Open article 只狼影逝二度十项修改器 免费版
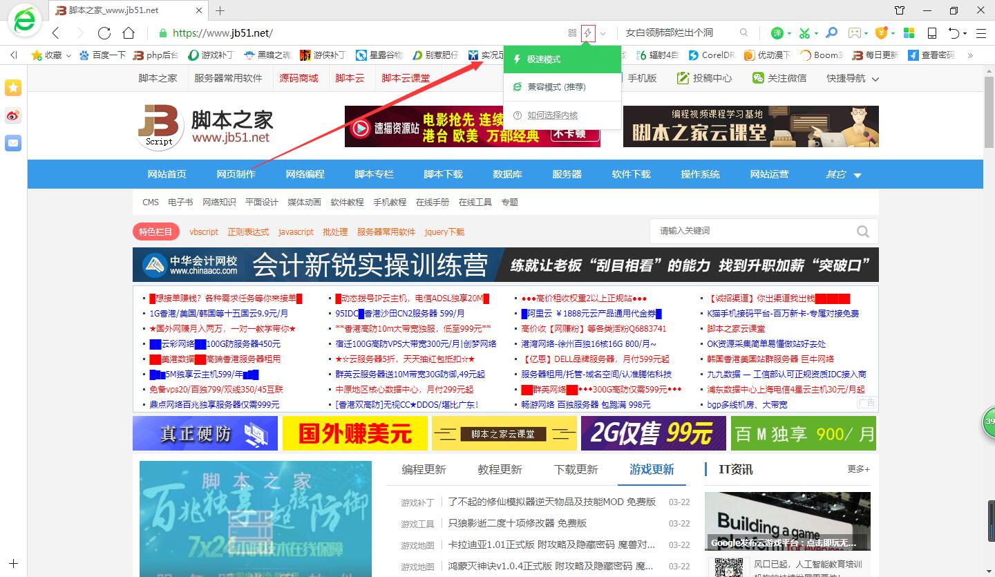Image resolution: width=995 pixels, height=577 pixels. pos(518,523)
